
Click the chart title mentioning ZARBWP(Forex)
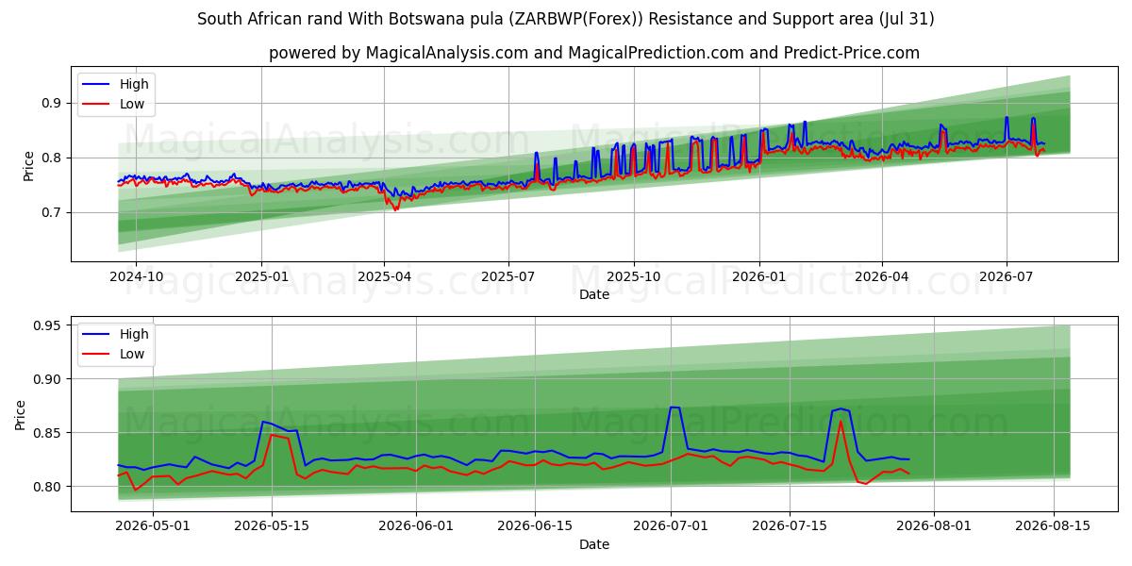(566, 19)
